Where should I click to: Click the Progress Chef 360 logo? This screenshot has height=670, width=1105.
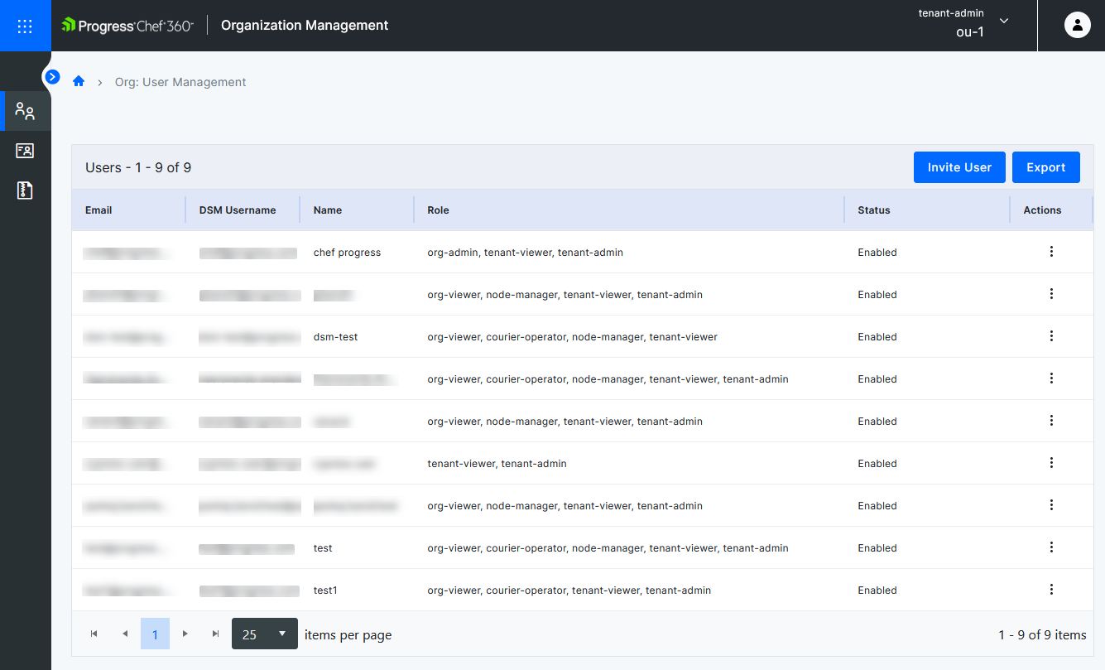(125, 25)
